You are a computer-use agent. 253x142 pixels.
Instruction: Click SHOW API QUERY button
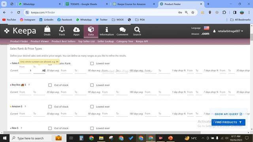228,114
